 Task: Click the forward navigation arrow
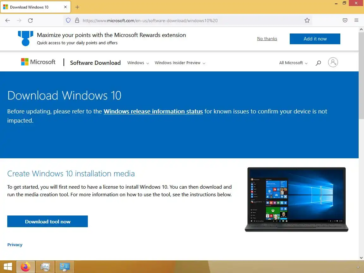tap(19, 21)
